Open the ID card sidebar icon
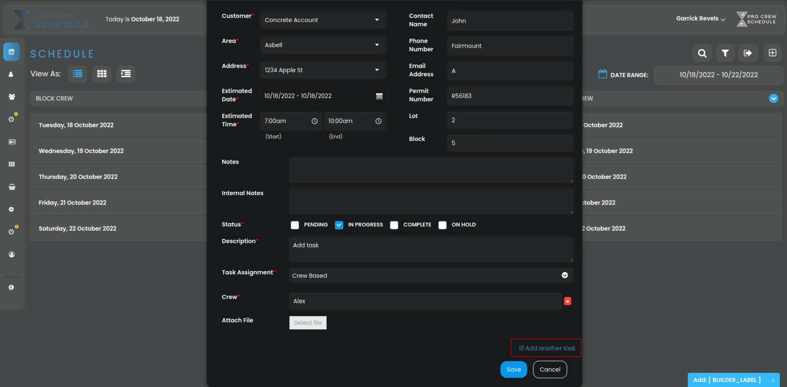 (x=12, y=142)
